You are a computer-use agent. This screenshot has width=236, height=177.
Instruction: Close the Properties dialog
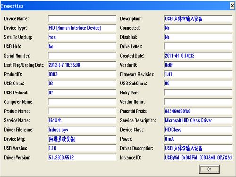click(232, 6)
